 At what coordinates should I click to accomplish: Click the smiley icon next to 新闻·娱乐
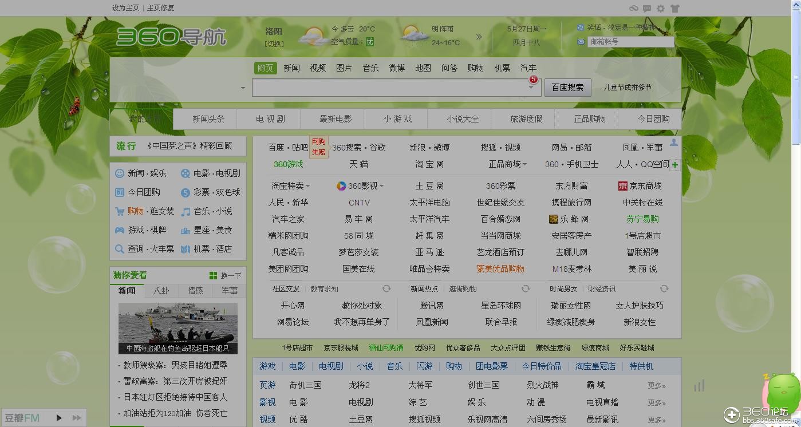pos(120,173)
